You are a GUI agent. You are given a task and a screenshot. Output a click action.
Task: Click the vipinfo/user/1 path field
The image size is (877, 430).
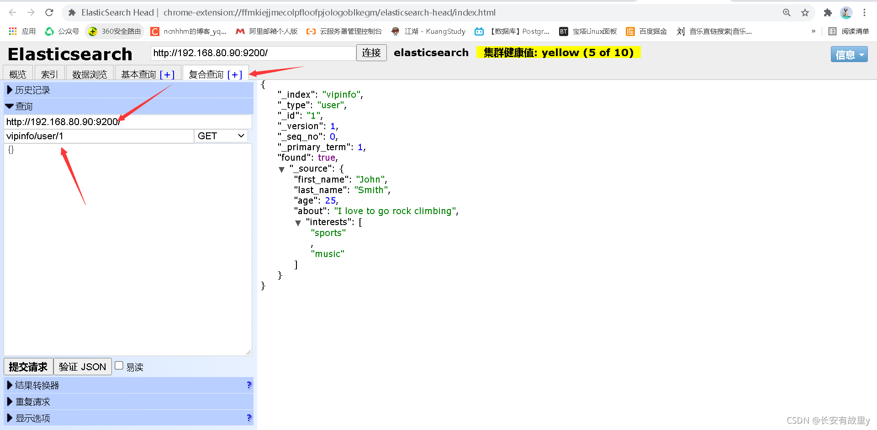[99, 136]
